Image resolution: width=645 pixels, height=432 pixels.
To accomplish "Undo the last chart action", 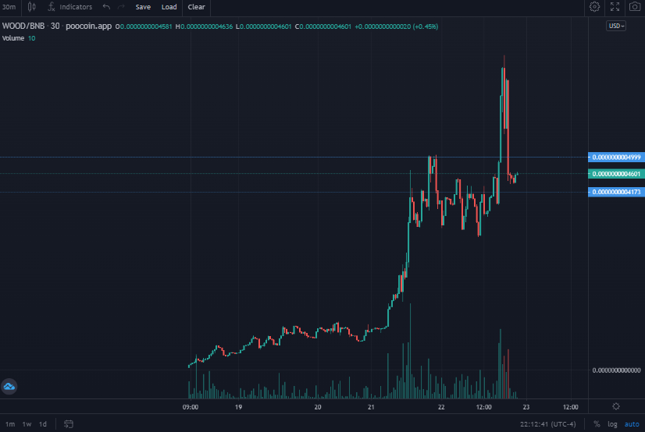I will tap(106, 7).
